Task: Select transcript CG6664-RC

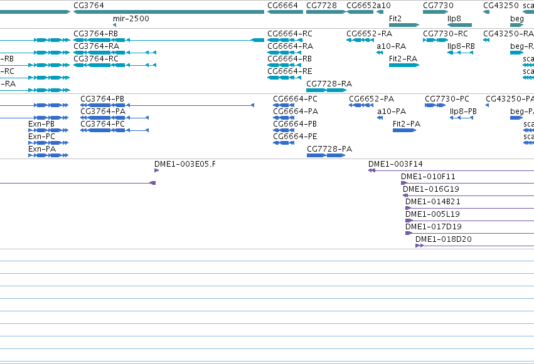Action: tap(285, 40)
